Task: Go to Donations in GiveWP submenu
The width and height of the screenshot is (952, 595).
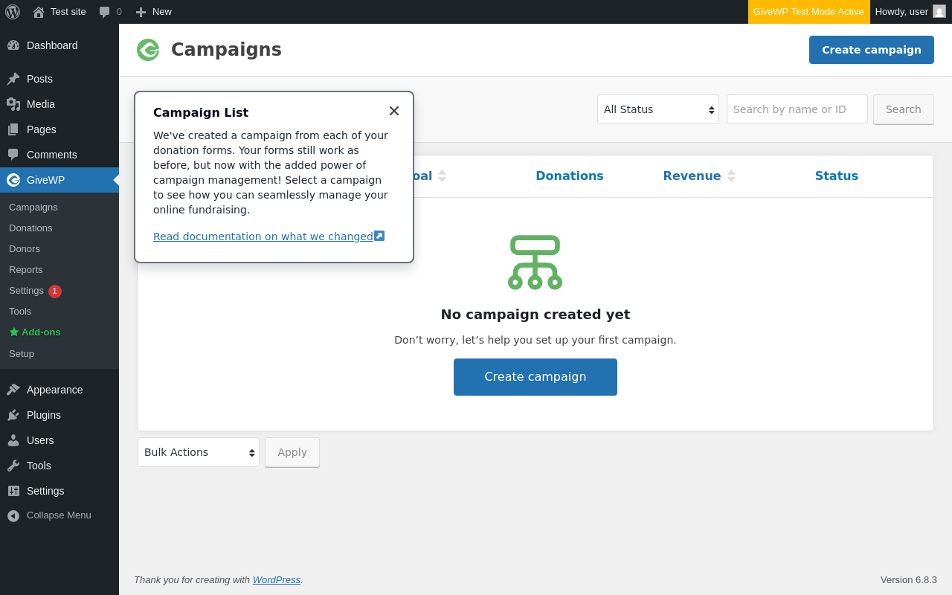Action: pyautogui.click(x=30, y=228)
